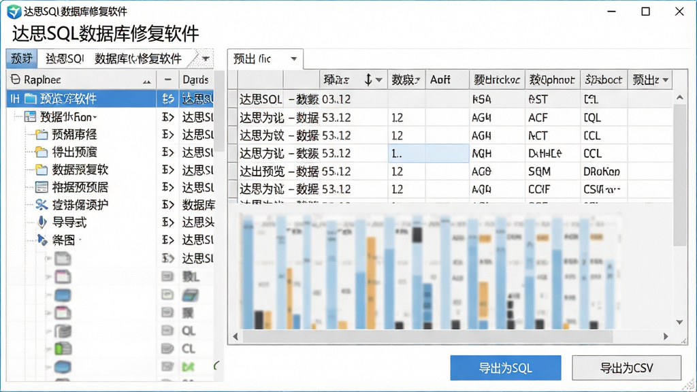
Task: Click the gray stacked-database icon in the tree
Action: click(x=63, y=331)
